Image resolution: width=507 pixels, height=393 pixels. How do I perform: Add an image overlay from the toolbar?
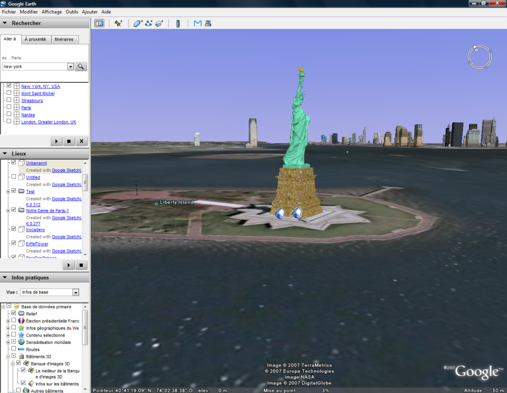point(159,23)
